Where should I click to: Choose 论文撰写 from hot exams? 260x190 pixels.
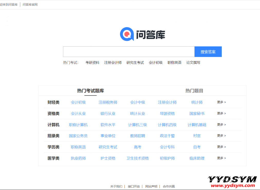point(193,63)
